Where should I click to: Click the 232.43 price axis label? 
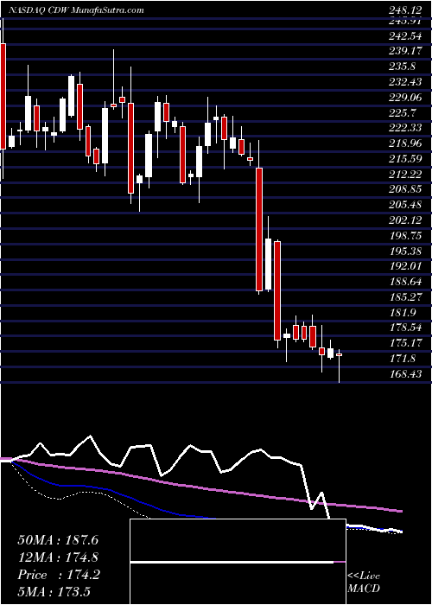tap(404, 82)
